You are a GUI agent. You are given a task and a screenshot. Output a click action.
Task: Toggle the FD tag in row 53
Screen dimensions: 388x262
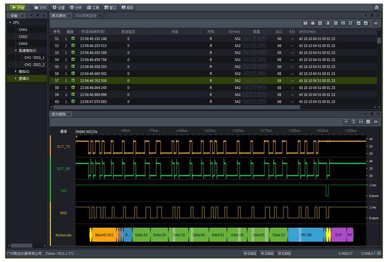(x=255, y=53)
